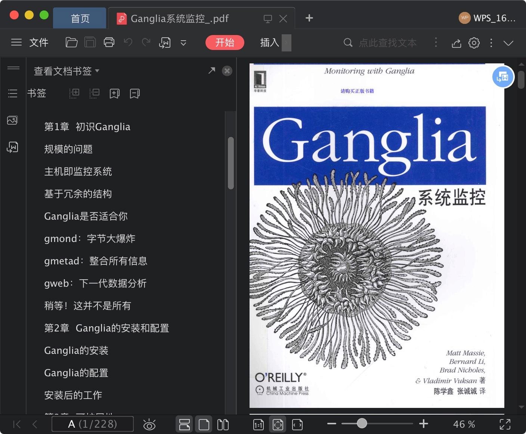526x434 pixels.
Task: Fit page to window icon
Action: coord(278,424)
